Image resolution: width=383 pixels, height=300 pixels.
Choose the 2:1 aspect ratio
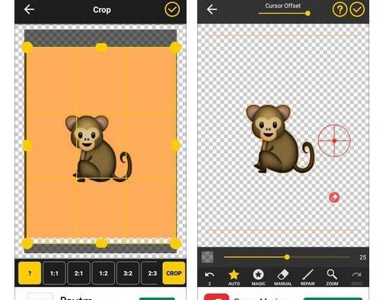pos(78,273)
